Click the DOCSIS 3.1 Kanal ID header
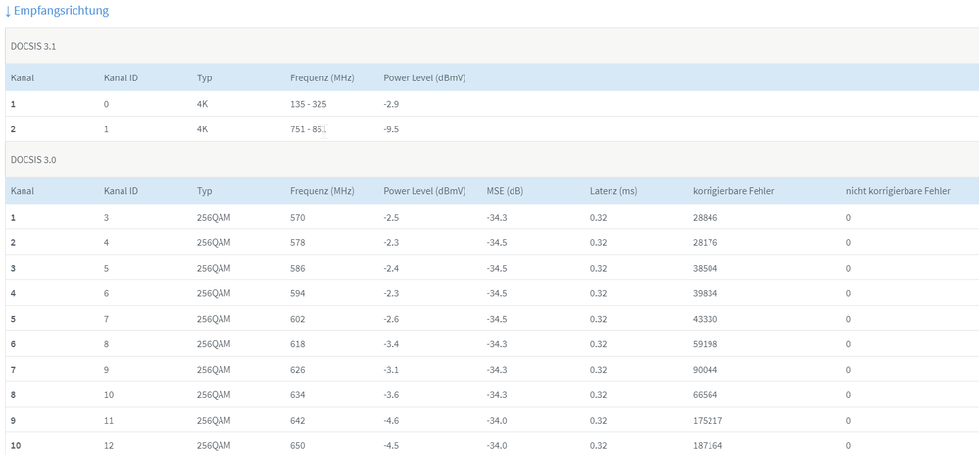The height and width of the screenshot is (455, 979). [121, 78]
